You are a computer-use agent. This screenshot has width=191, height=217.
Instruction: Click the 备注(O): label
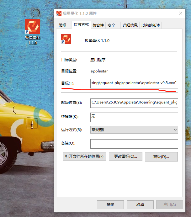(x=68, y=143)
